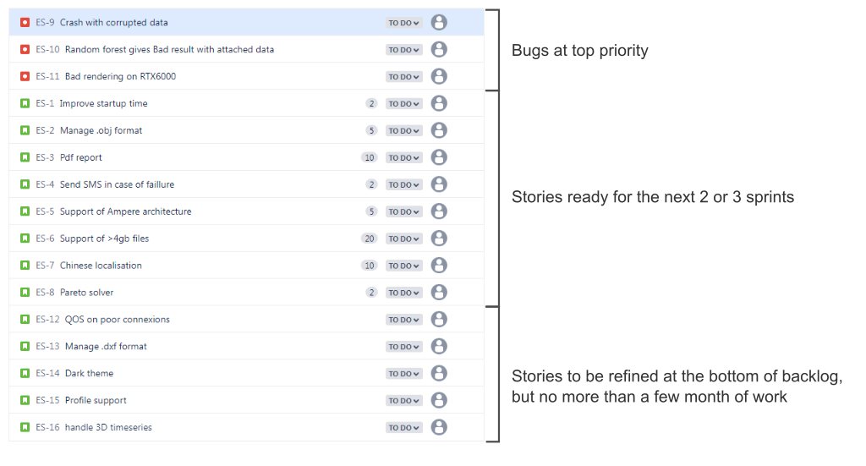Click the ES-13 issue key link
Screen dimensions: 866x466
(47, 347)
